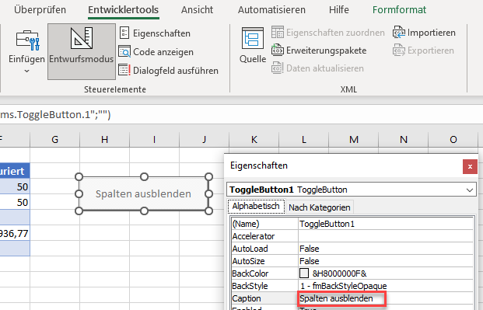
Task: Select the AutoSize property value
Action: pyautogui.click(x=386, y=261)
